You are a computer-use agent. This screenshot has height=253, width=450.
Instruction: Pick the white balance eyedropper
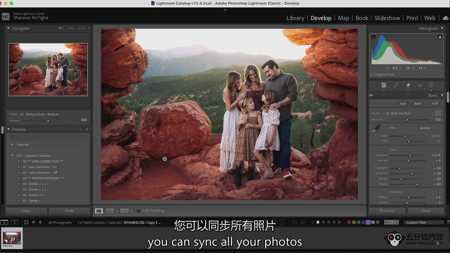tap(376, 129)
